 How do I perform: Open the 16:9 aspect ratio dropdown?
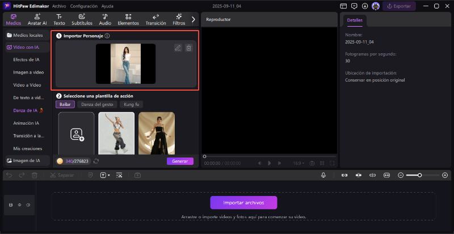pos(299,163)
